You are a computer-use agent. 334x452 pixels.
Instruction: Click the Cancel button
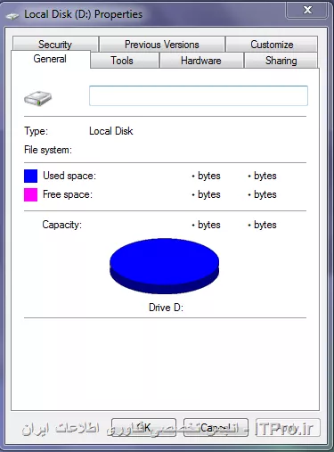216,428
